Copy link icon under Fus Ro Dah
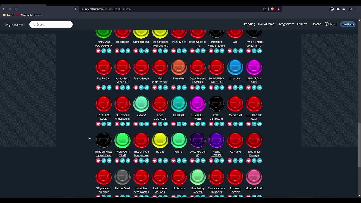361x203 pixels. 104,87
